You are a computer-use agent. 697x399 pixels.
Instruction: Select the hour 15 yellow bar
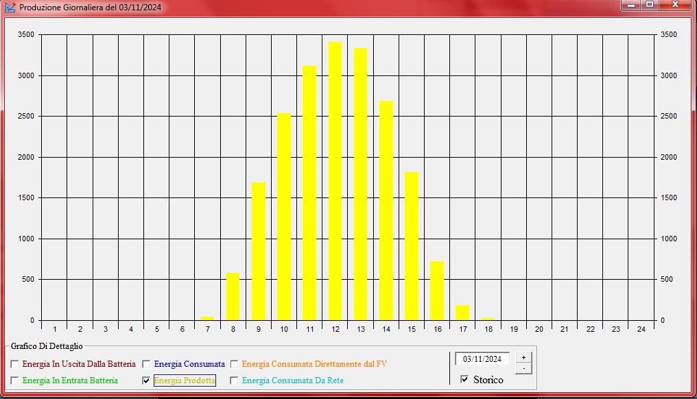point(412,245)
